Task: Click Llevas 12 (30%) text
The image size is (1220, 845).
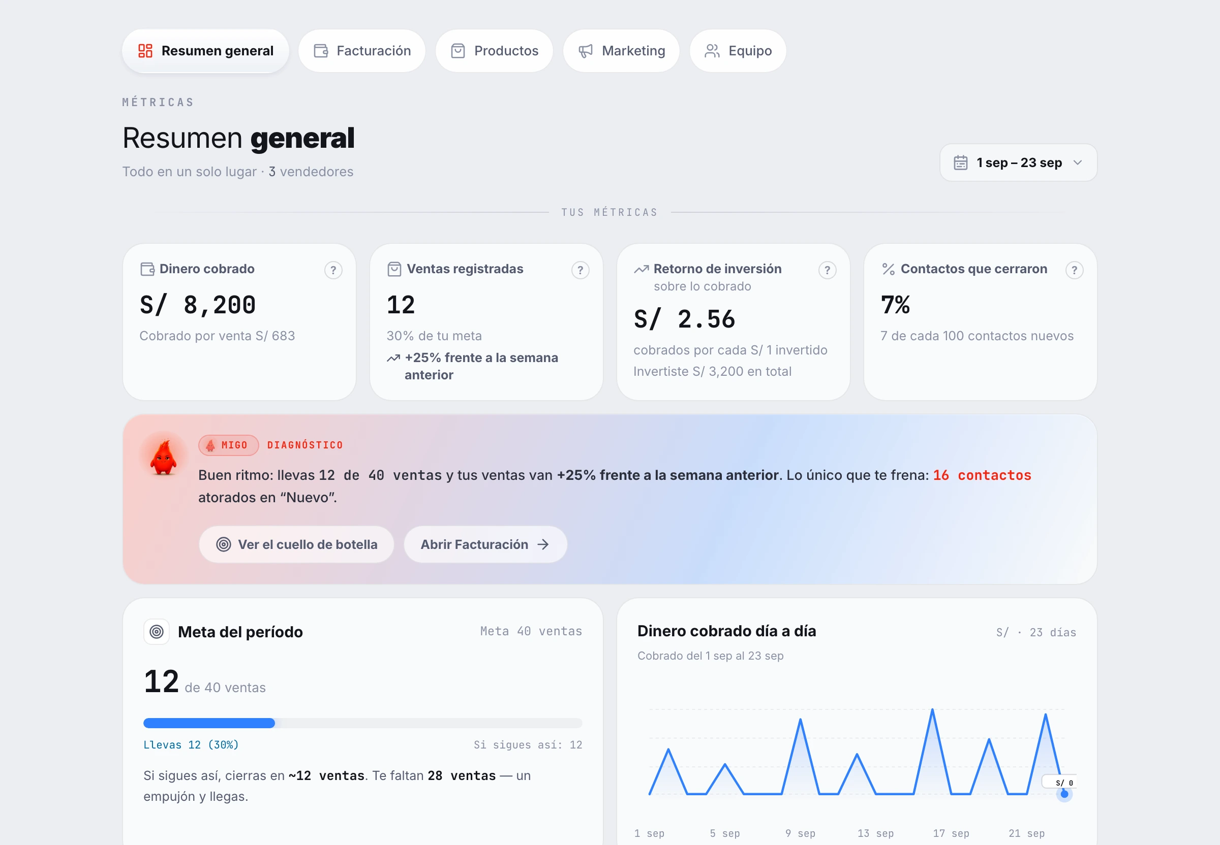Action: (191, 745)
